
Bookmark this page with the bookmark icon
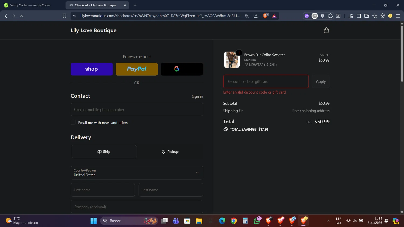(64, 16)
